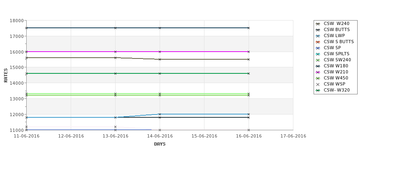This screenshot has width=394, height=173.
Task: Click the CSW SW240 legend marker icon
Action: pos(318,60)
